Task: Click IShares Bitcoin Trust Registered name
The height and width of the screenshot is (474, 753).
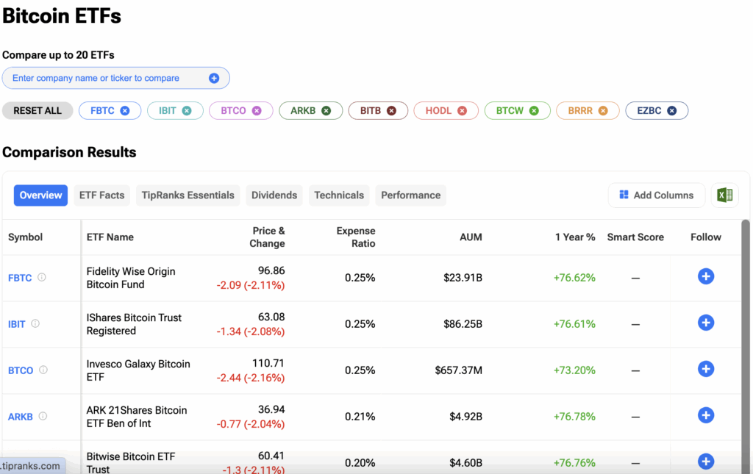Action: (x=134, y=324)
